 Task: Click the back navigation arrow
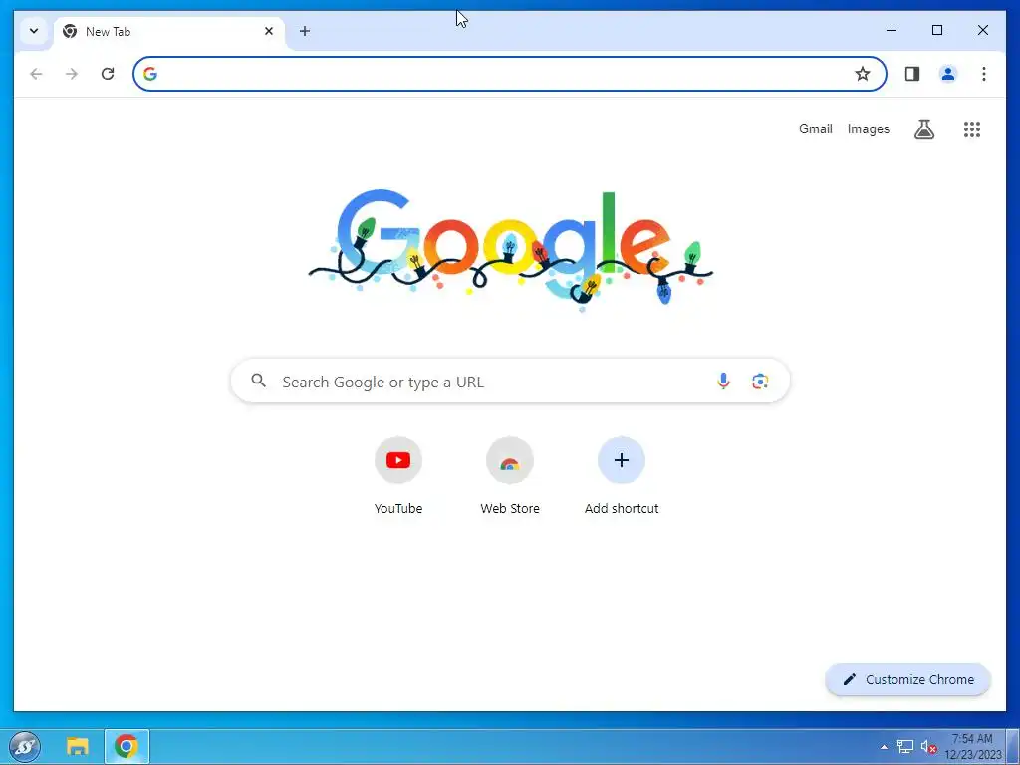36,74
